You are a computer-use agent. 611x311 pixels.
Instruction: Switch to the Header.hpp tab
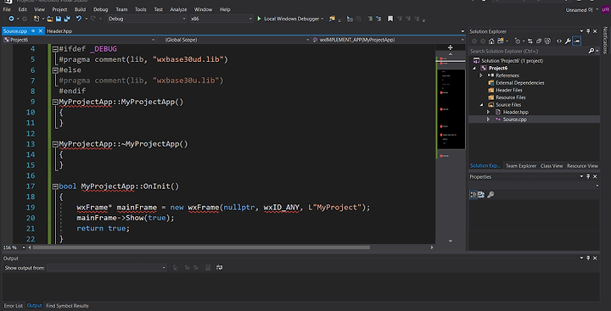(59, 31)
